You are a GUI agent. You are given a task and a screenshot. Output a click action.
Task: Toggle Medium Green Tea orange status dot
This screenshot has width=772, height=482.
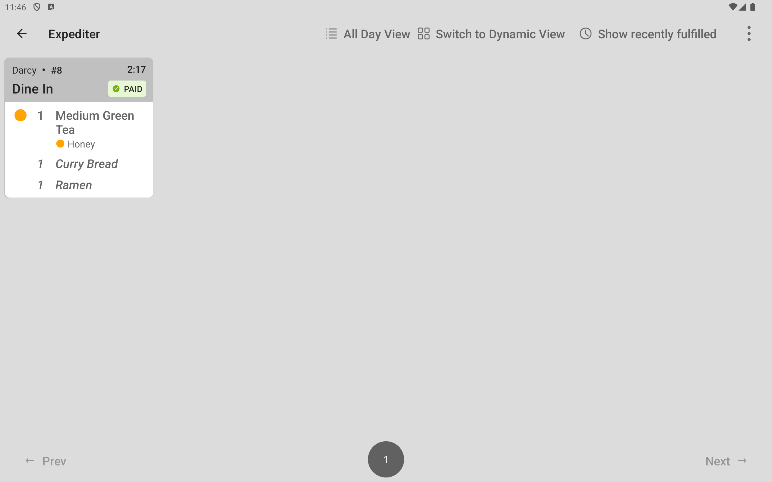(21, 116)
